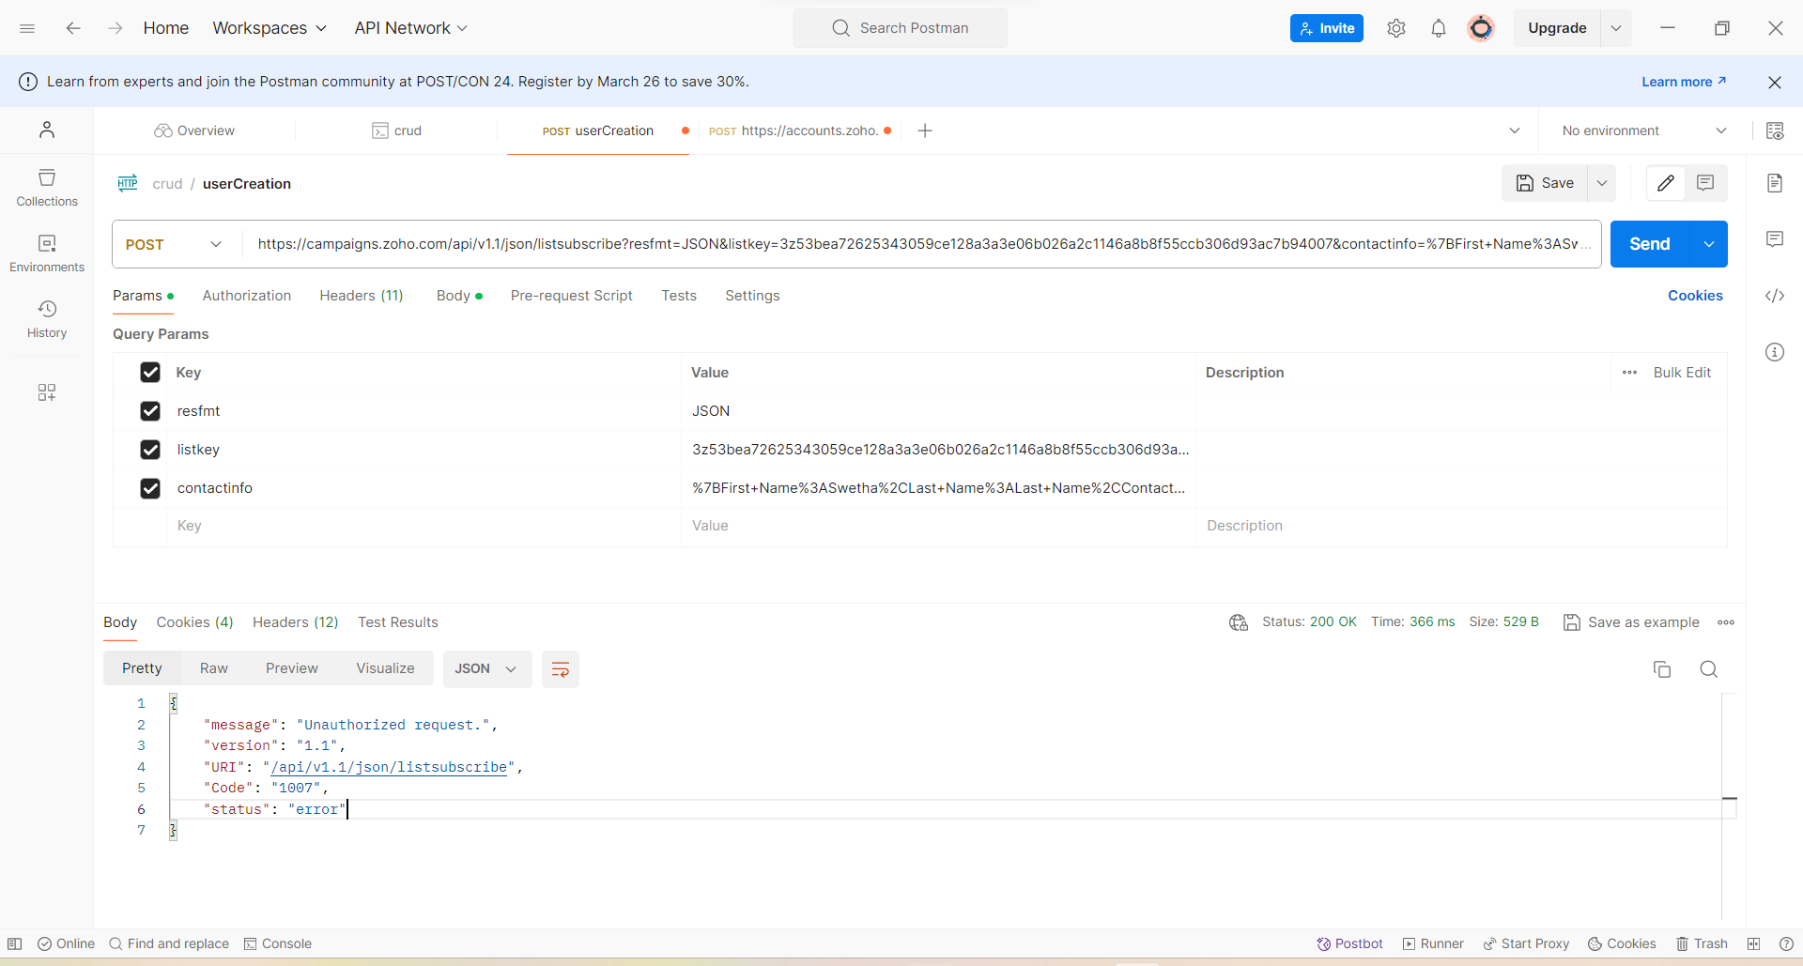Open the Pre-request Script tab
This screenshot has width=1803, height=966.
click(x=572, y=296)
